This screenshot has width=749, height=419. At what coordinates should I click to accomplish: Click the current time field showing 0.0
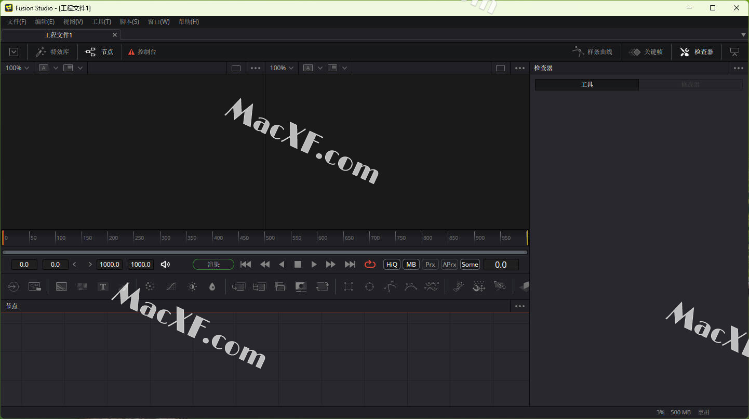[x=501, y=265]
